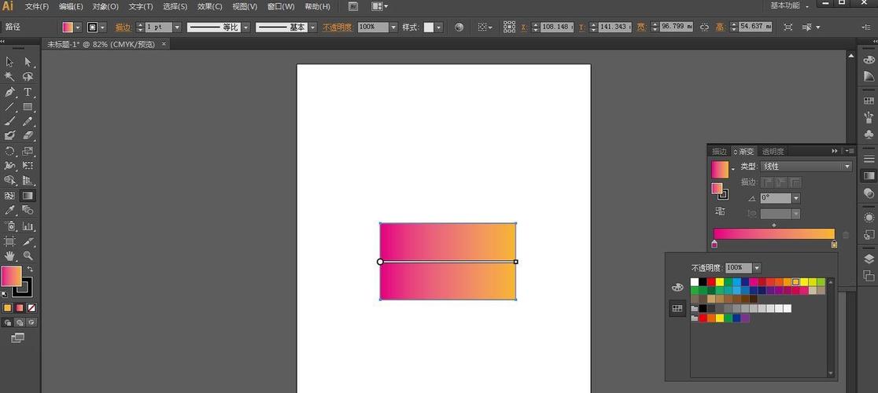Click the swap fill and stroke arrow

[30, 270]
